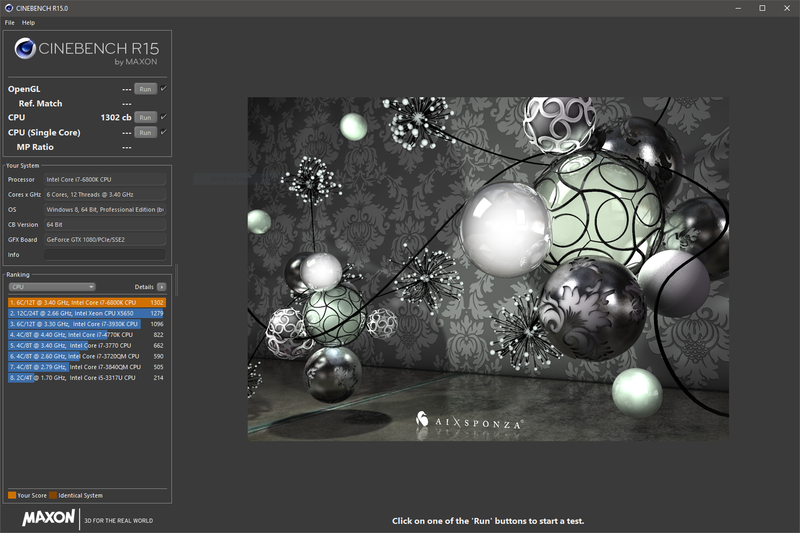Click the CB Version field

click(105, 225)
